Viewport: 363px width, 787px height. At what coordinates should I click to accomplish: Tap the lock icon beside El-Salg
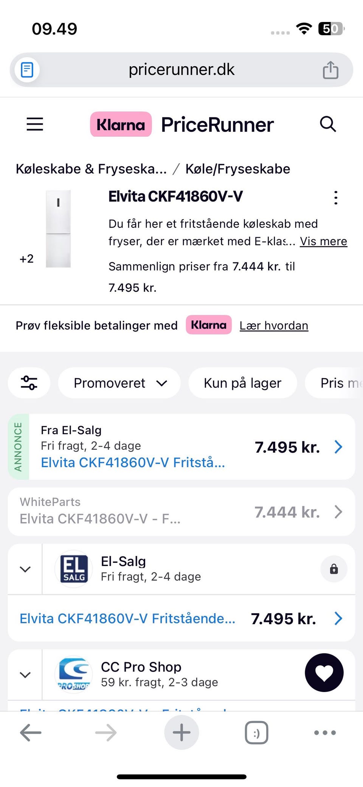[334, 569]
